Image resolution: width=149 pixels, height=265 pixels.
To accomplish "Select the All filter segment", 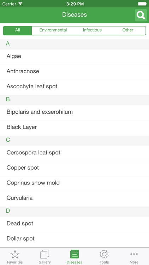I will (17, 31).
